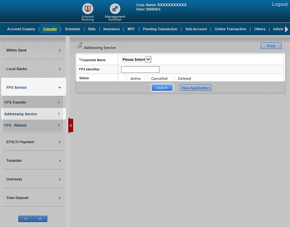
Task: Open the FPS - Refund submenu item
Action: pyautogui.click(x=33, y=125)
